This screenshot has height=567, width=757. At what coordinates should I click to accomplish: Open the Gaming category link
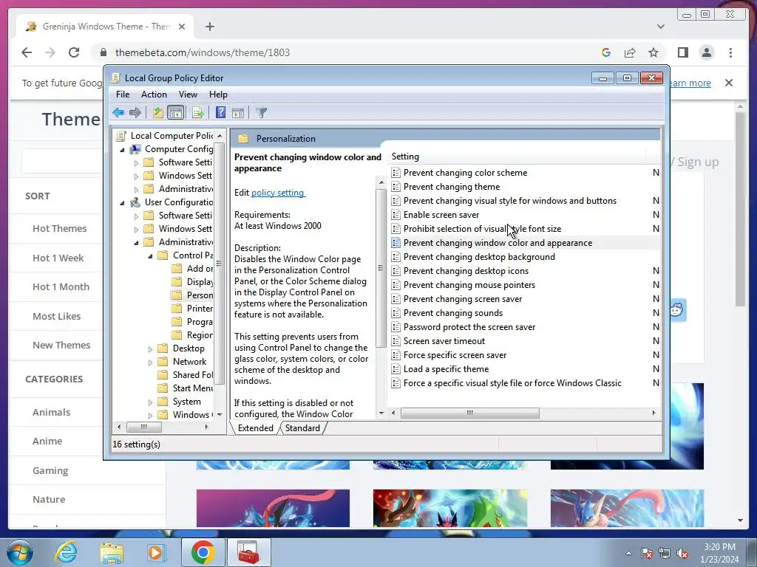(50, 470)
